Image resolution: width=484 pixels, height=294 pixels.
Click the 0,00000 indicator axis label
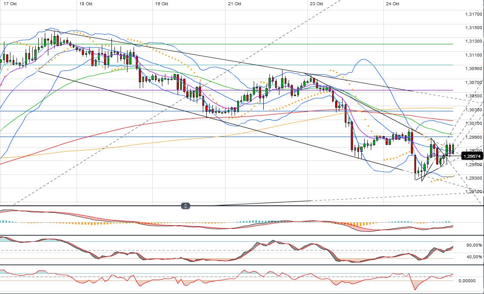click(473, 281)
